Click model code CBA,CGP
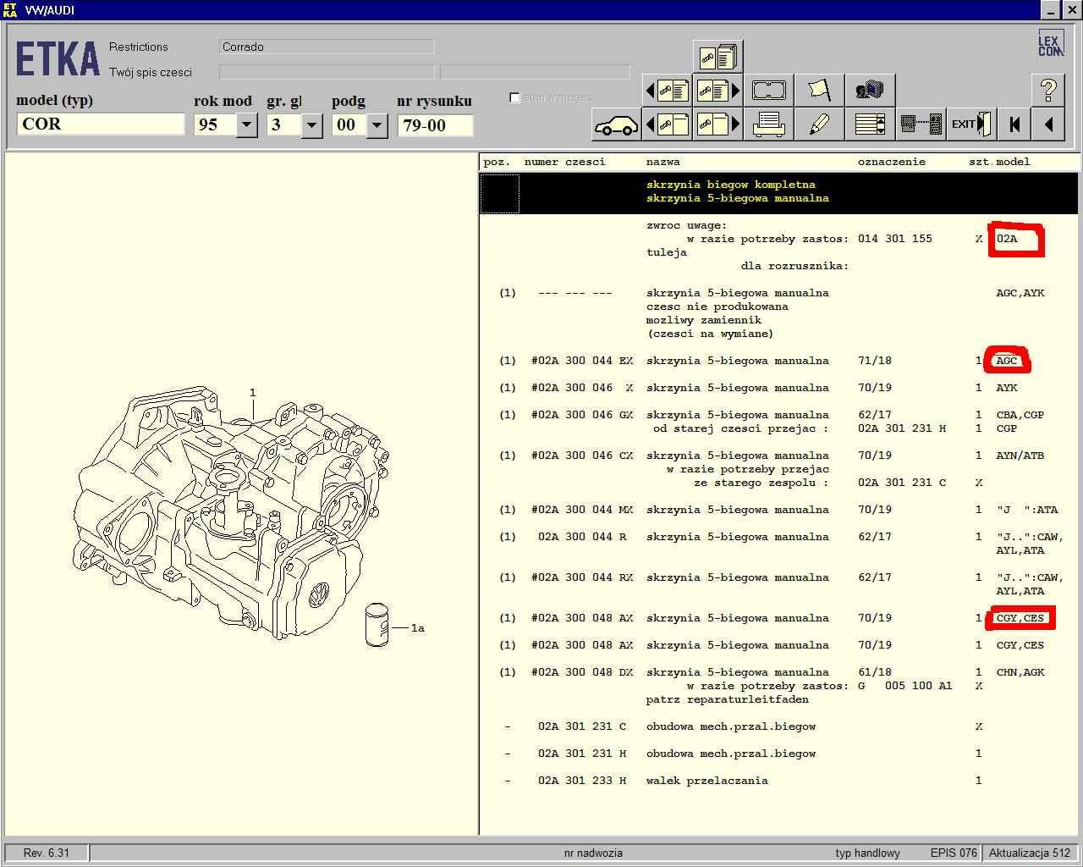 [1020, 415]
